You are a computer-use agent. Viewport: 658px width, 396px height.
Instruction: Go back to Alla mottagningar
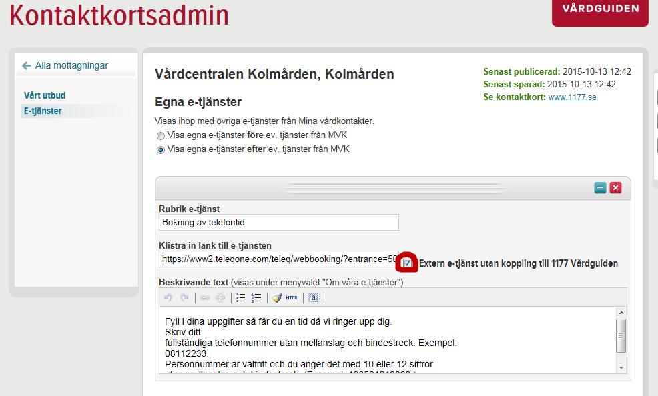(x=71, y=66)
